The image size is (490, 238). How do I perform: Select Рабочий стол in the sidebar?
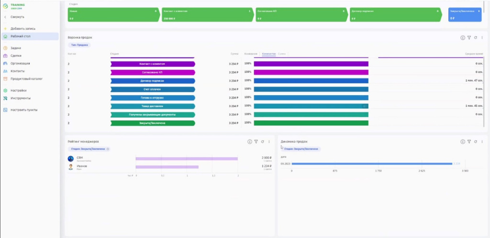click(21, 36)
